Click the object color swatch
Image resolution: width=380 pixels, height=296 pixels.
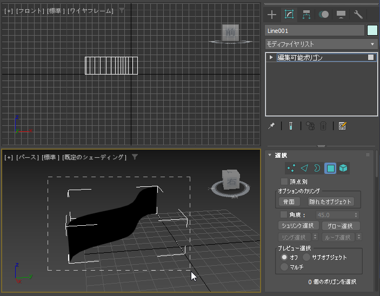point(372,30)
